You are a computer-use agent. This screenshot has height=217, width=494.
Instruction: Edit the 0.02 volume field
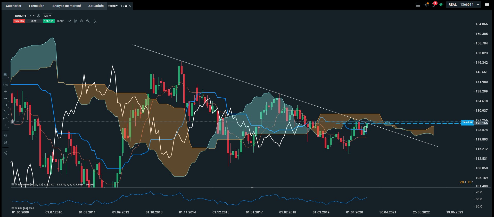(x=34, y=21)
